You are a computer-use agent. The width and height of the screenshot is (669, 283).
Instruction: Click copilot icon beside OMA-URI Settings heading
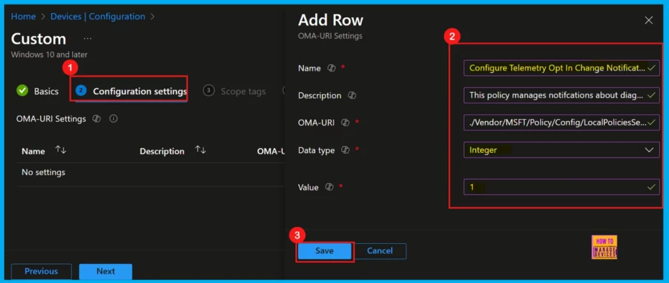point(97,119)
